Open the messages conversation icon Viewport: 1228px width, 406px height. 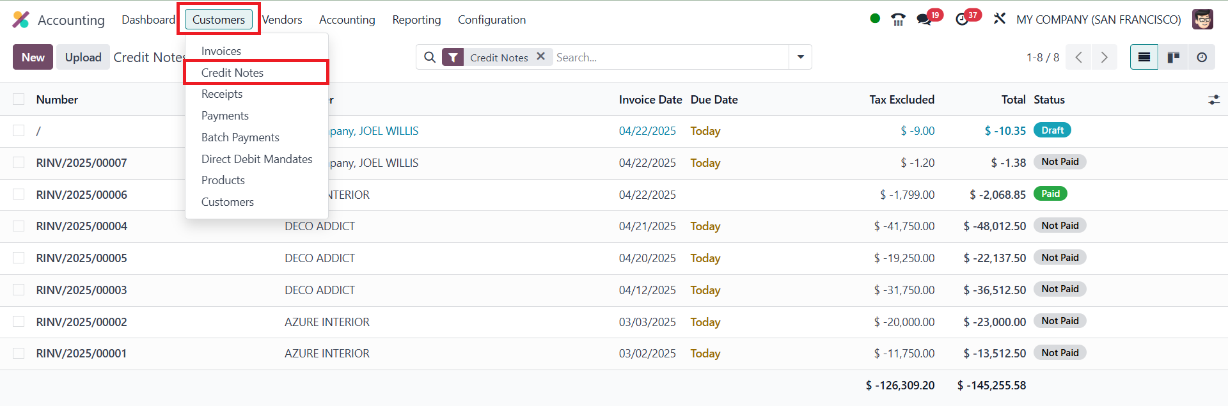(924, 19)
